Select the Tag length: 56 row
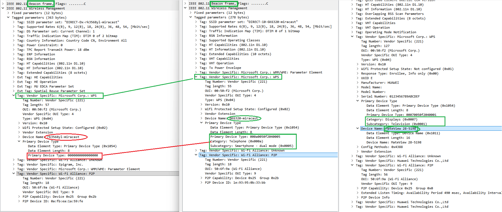502x212 pixels. click(374, 174)
